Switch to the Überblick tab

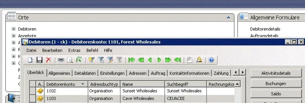tap(36, 73)
